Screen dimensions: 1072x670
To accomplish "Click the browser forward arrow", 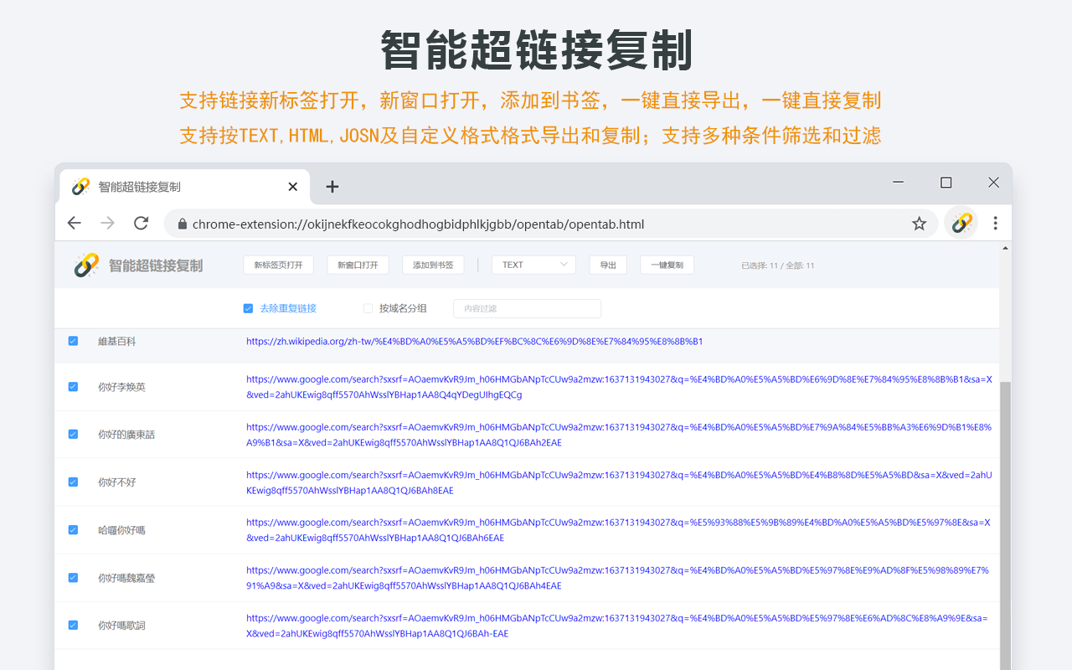I will (x=108, y=223).
